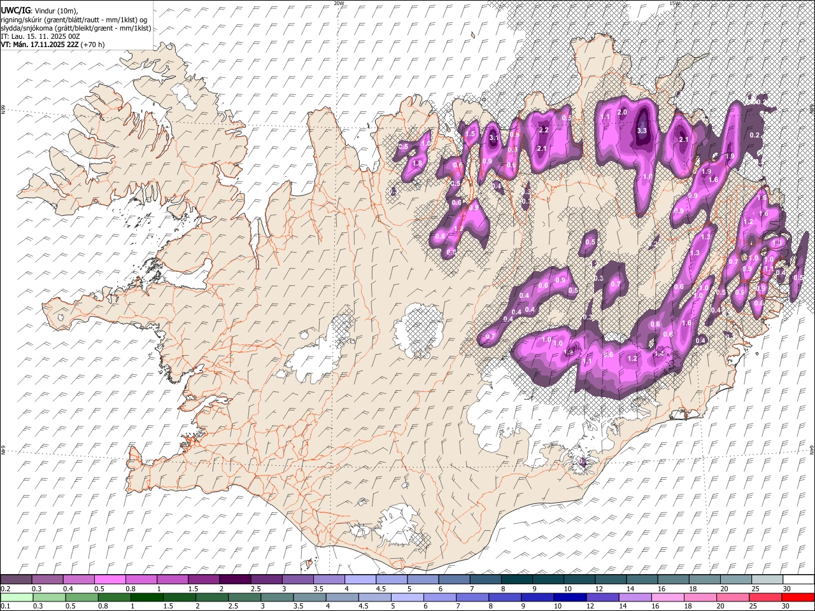Image resolution: width=815 pixels, height=611 pixels.
Task: Click the 'VT: Mán. 17.11.2025 22Z (+70 h)' line
Action: pos(53,45)
